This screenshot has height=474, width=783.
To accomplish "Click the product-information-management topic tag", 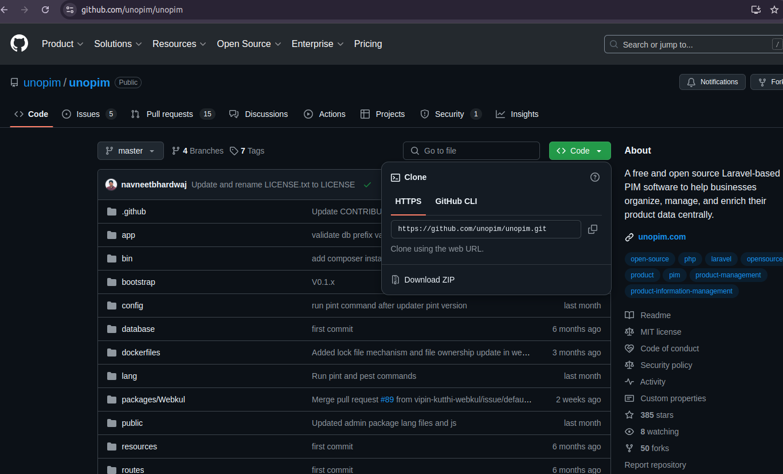I will coord(682,291).
